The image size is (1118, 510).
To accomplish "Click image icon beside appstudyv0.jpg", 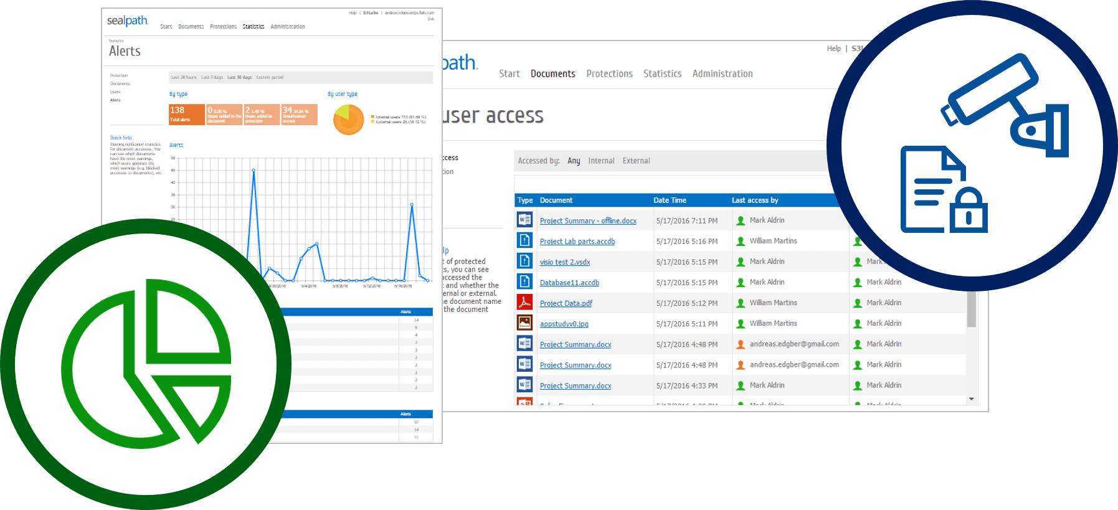I will (524, 323).
